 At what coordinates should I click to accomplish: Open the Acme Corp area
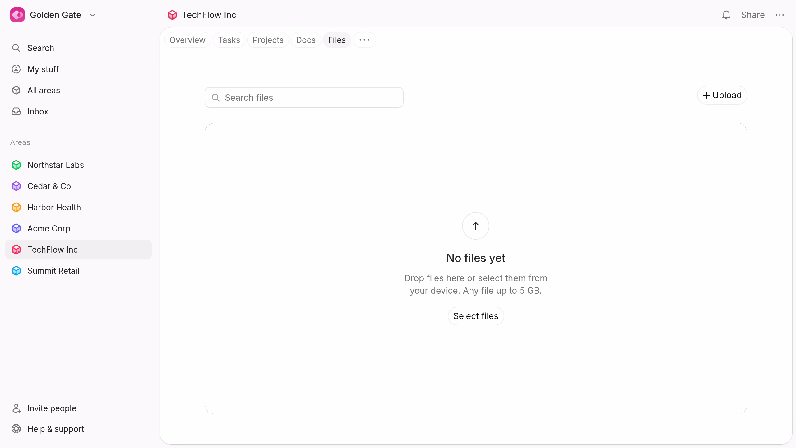(78, 228)
